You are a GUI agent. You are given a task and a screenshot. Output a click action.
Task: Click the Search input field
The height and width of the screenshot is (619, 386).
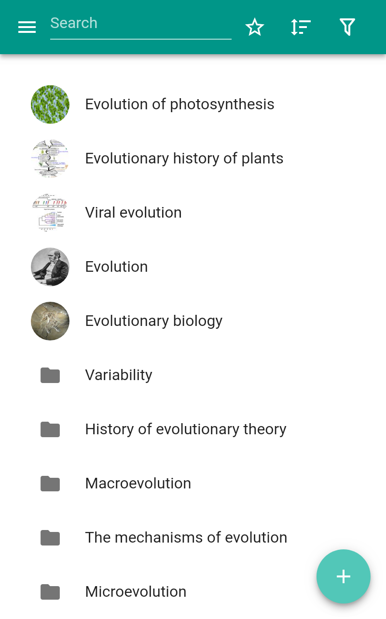[x=140, y=23]
